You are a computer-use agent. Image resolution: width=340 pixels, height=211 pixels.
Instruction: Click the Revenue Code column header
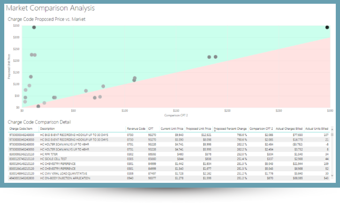[x=136, y=128]
